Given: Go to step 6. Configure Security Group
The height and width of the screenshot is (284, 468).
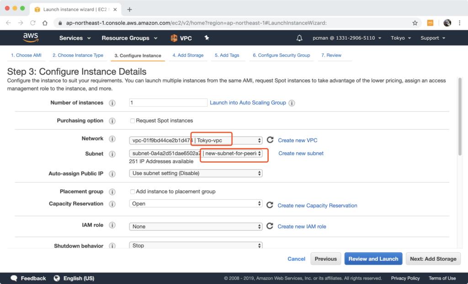Looking at the screenshot, I should point(282,55).
